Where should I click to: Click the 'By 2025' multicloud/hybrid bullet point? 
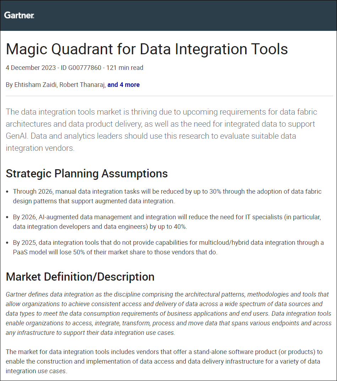168,247
